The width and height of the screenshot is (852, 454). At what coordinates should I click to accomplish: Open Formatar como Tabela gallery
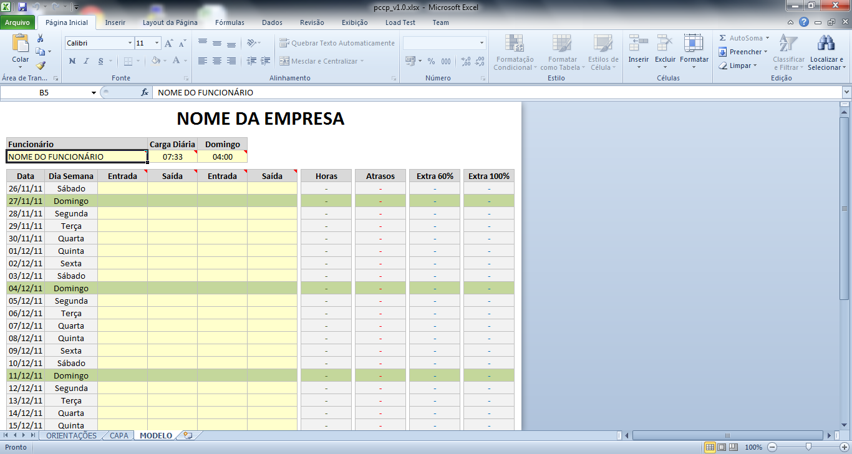[x=562, y=52]
